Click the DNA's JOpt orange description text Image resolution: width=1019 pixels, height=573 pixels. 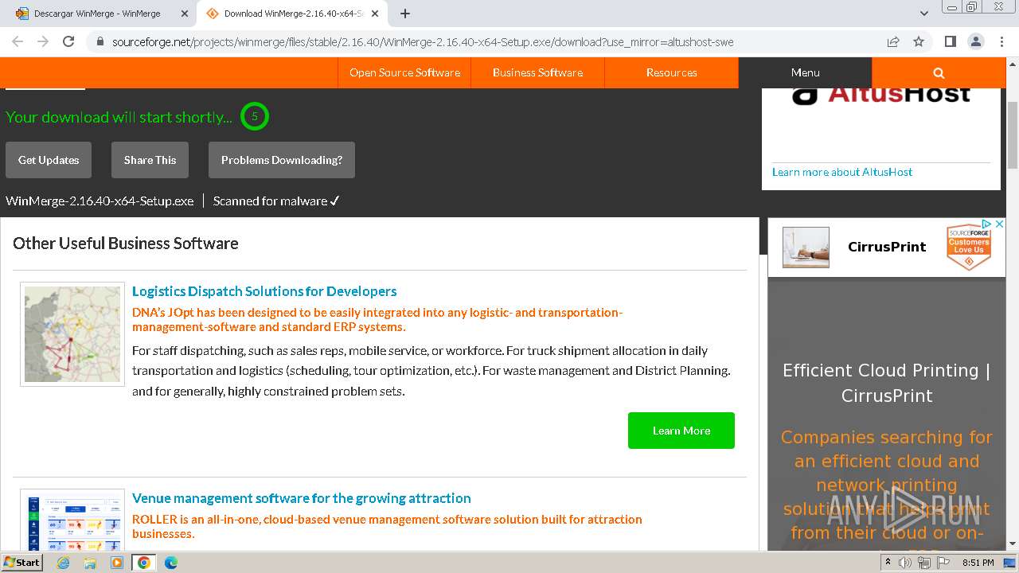(x=377, y=319)
